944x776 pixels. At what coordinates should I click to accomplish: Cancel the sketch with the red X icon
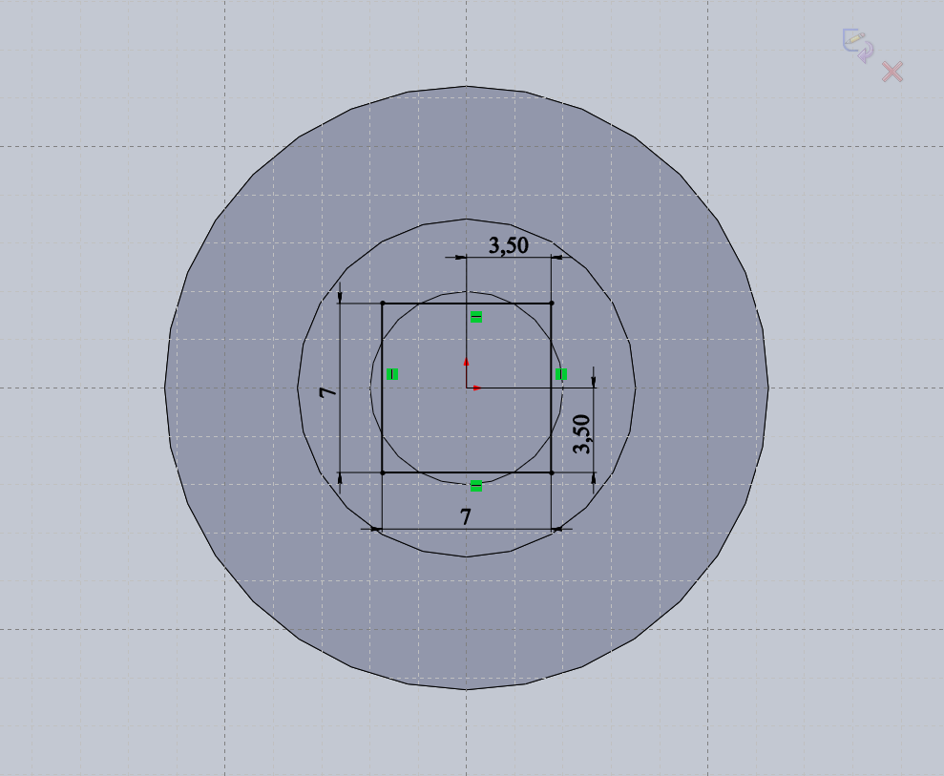pos(892,72)
